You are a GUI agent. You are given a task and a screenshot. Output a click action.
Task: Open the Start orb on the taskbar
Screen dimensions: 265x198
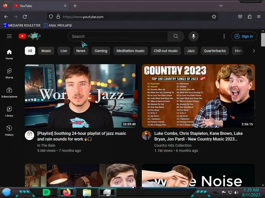click(6, 193)
